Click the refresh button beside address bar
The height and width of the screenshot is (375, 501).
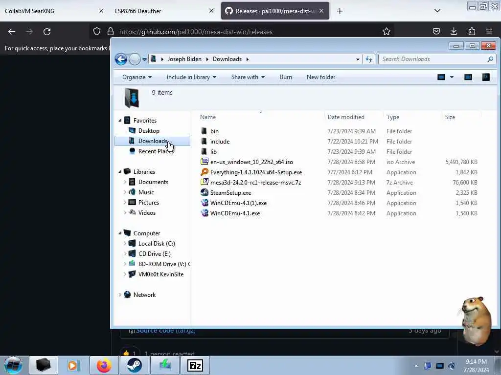point(369,59)
